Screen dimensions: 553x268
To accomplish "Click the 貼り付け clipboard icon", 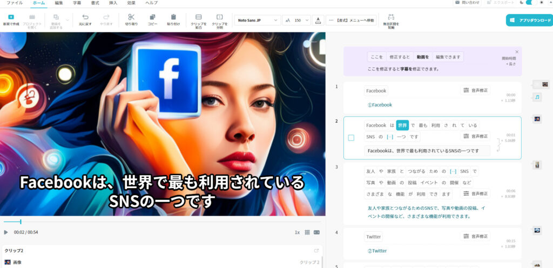I will coord(173,17).
